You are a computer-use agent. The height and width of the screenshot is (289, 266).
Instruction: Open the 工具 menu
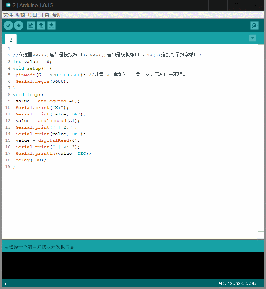[x=45, y=15]
